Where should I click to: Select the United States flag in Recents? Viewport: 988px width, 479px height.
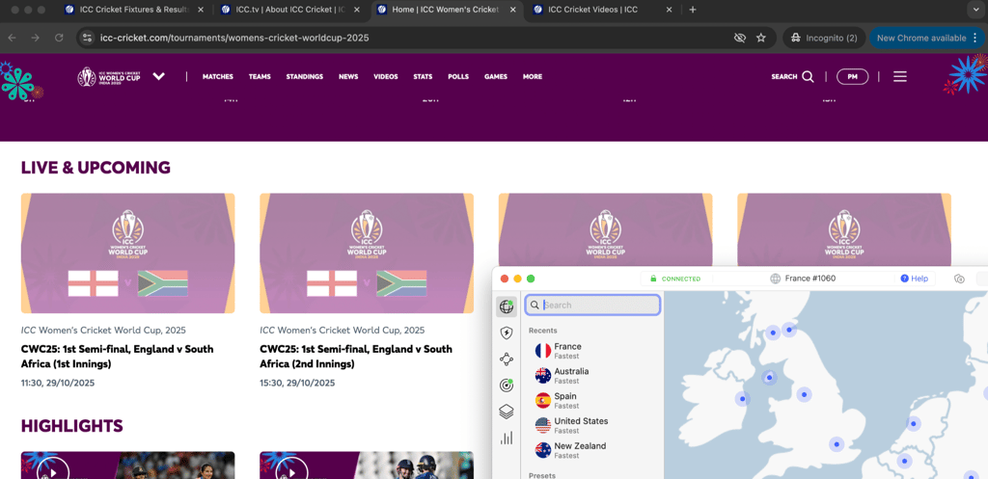542,425
